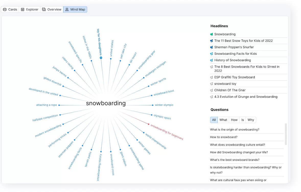Select the 'muskegon michigan' mind map node
301x192 pixels.
(156, 69)
